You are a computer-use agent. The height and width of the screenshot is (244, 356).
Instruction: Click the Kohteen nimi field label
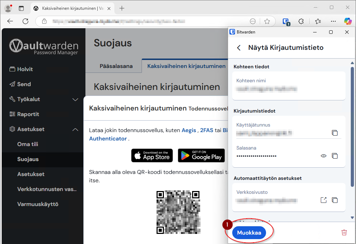point(251,81)
